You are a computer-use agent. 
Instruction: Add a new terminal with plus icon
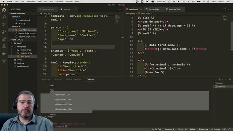[x=220, y=79]
